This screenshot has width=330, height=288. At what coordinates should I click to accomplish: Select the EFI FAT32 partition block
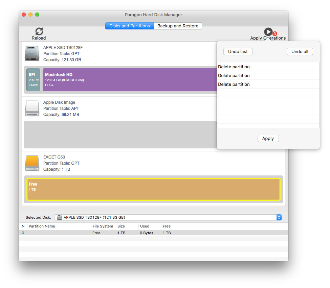click(x=34, y=80)
